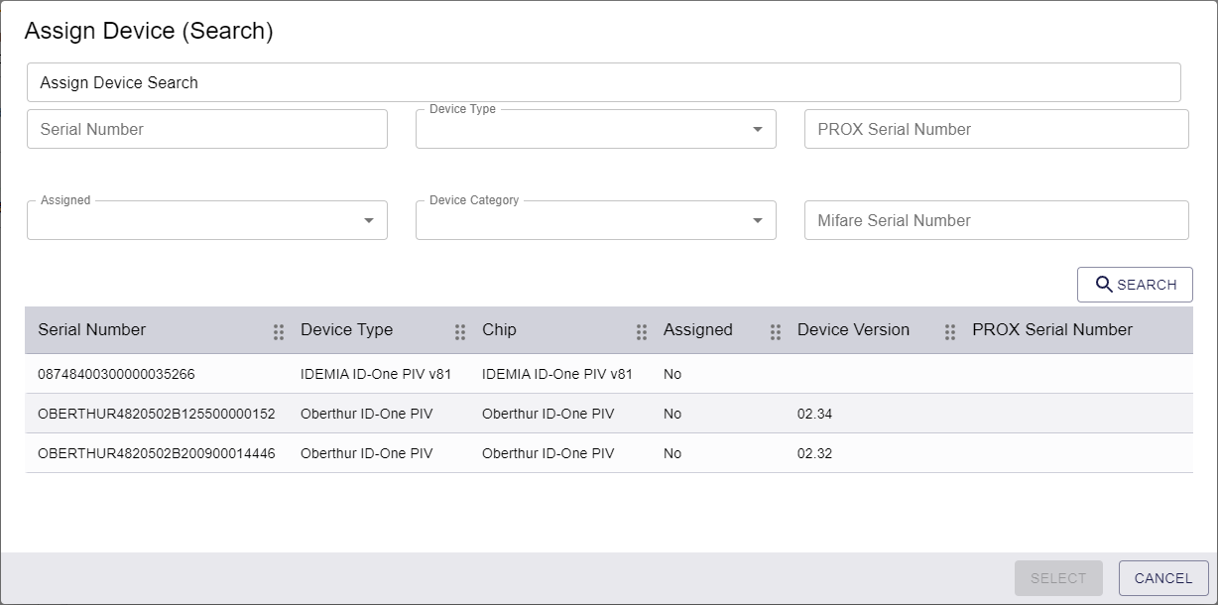Click the drag handle beside Serial Number header
This screenshot has width=1218, height=605.
tap(279, 330)
